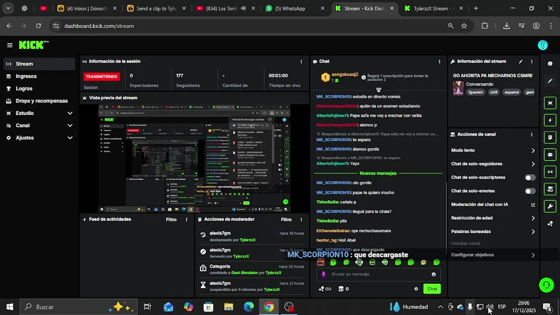The height and width of the screenshot is (315, 560).
Task: Open Moderación del chat con IA external link
Action: pos(533,204)
